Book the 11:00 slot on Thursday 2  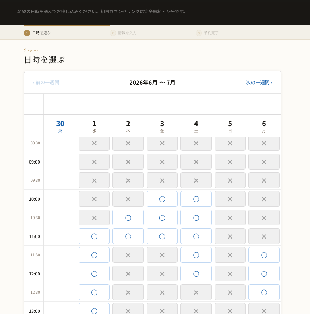pyautogui.click(x=128, y=236)
